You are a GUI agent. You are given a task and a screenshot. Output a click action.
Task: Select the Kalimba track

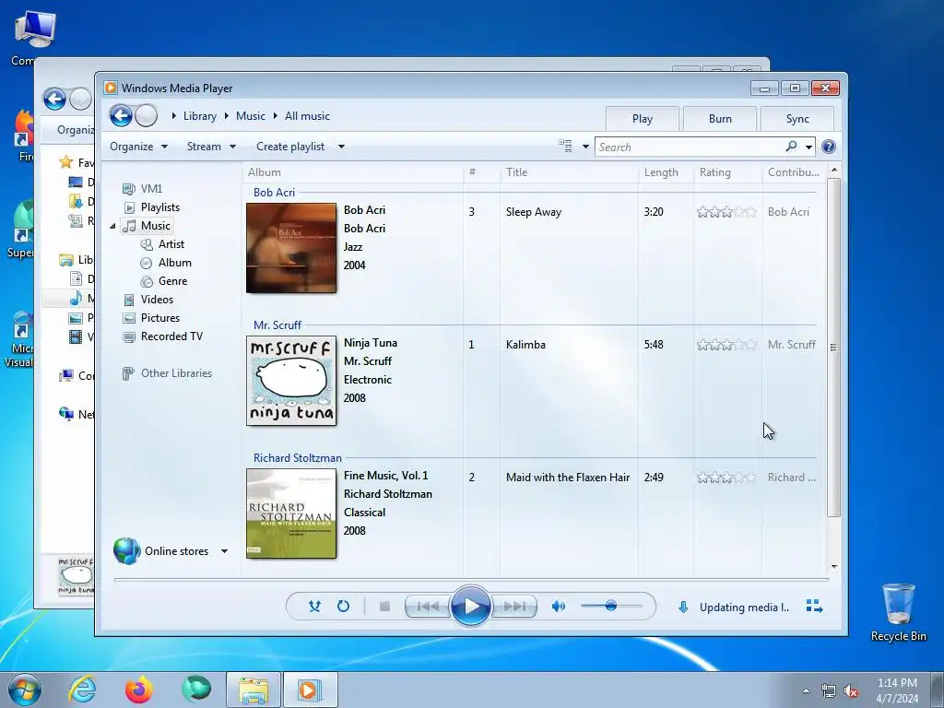525,345
